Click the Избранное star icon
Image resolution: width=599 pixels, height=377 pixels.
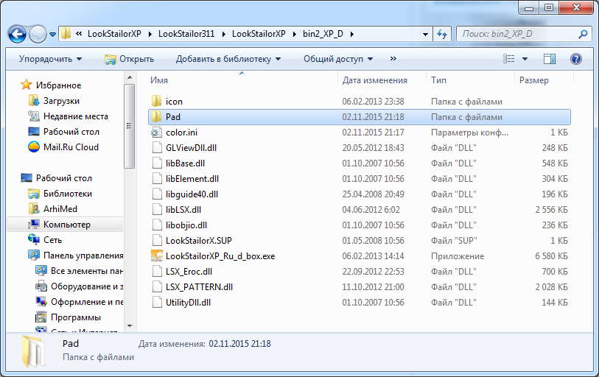[x=26, y=85]
